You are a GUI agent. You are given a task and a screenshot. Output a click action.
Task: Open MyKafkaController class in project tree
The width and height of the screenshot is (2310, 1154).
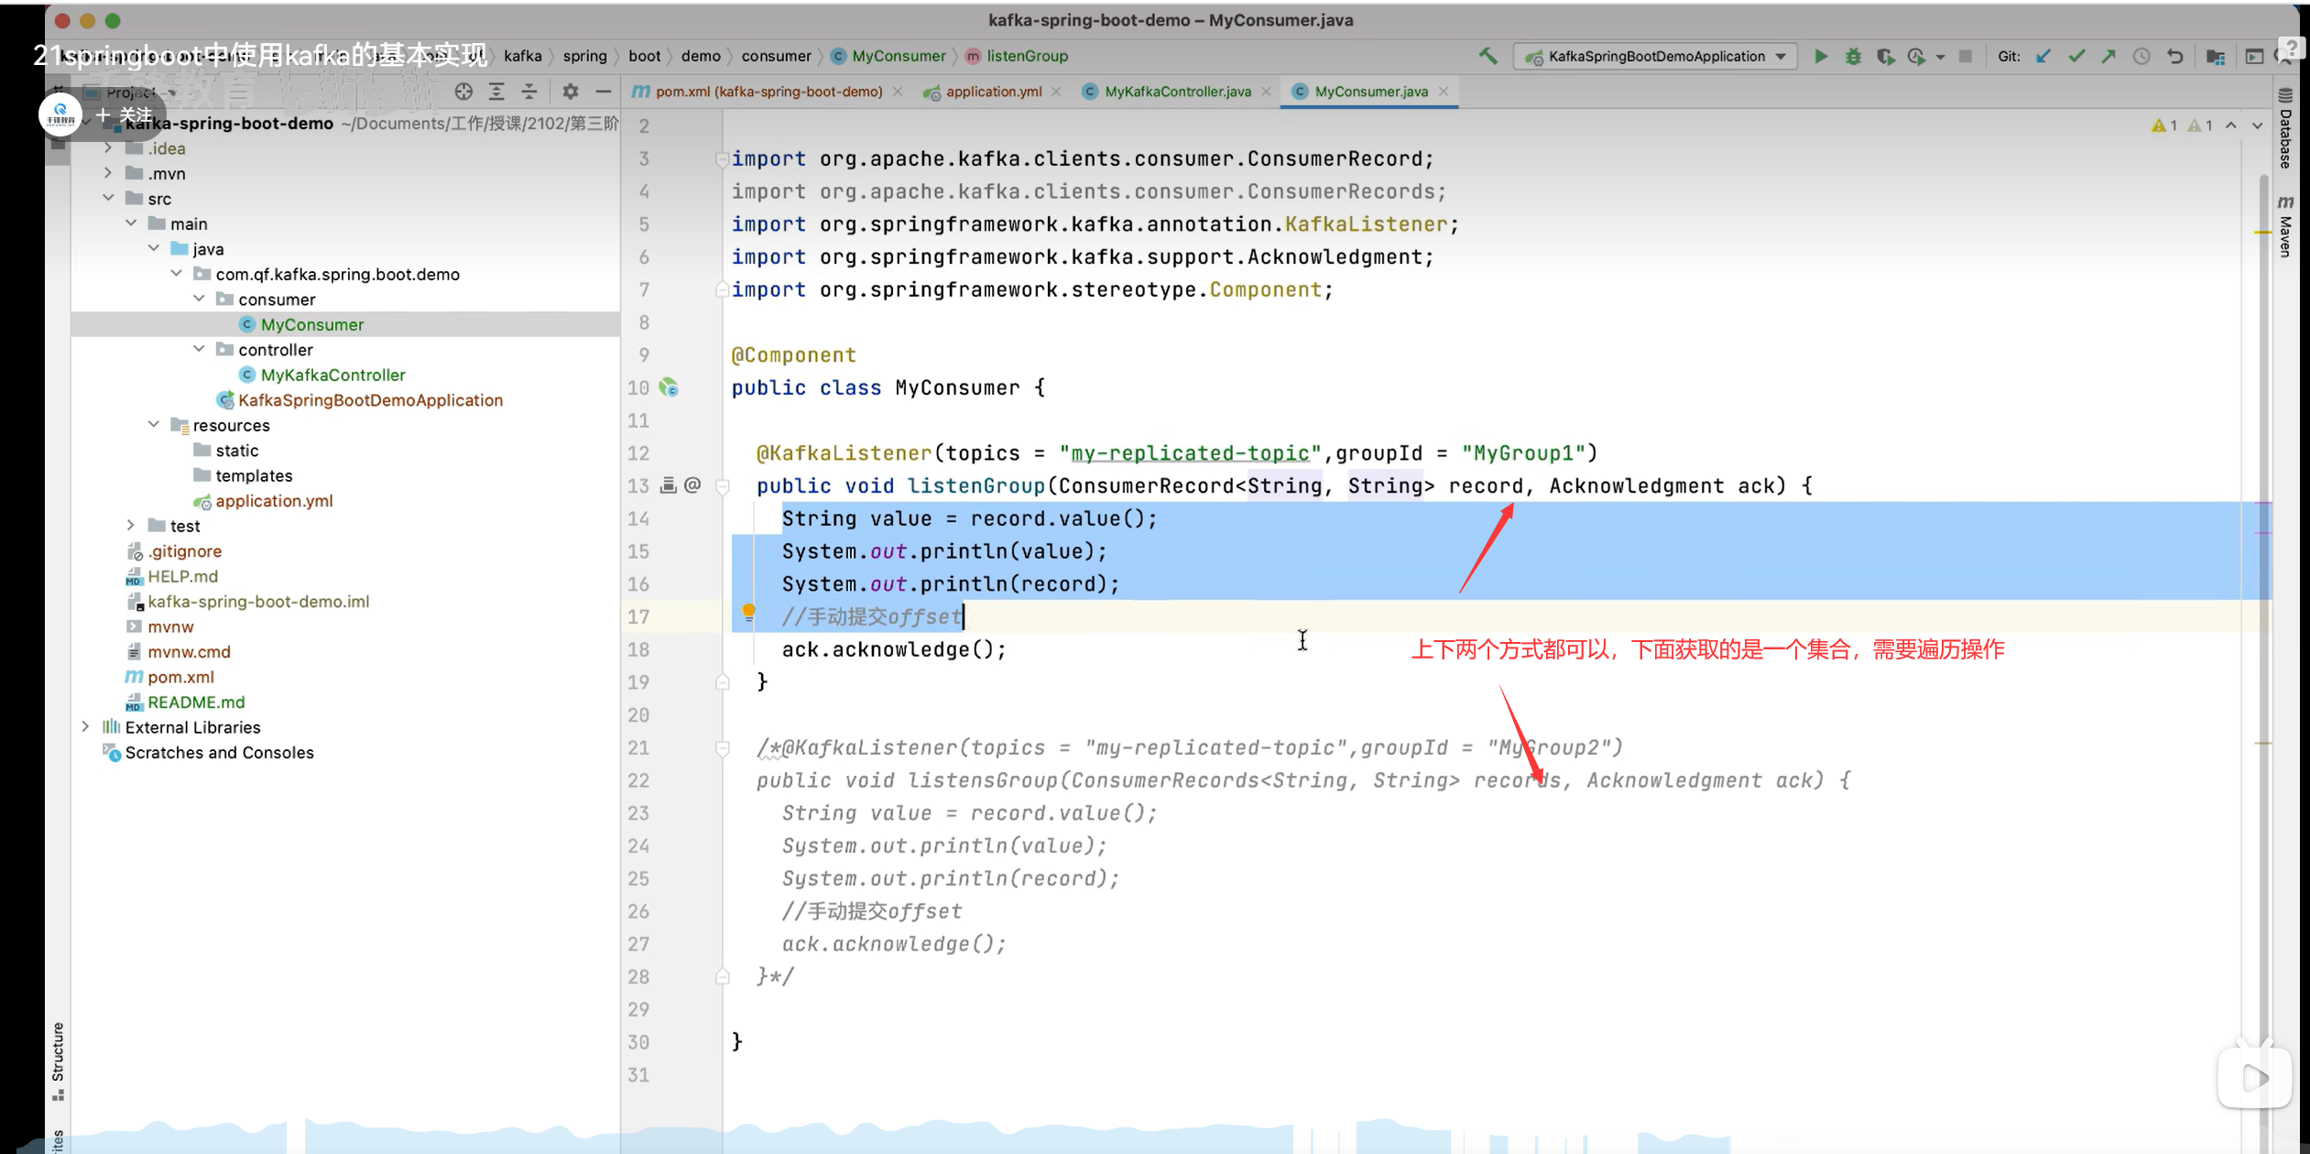pos(332,375)
